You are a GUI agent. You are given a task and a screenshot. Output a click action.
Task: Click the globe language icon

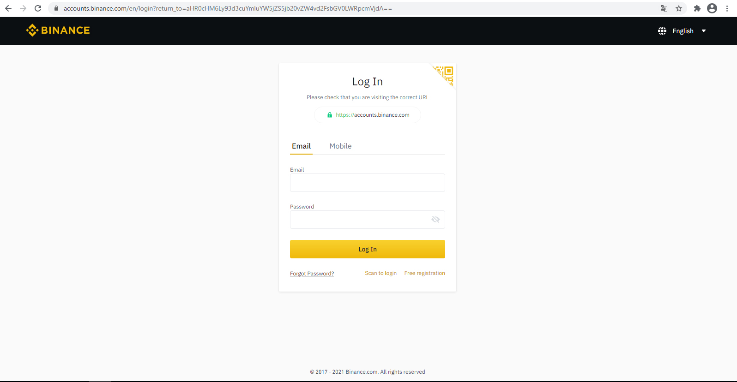(662, 31)
